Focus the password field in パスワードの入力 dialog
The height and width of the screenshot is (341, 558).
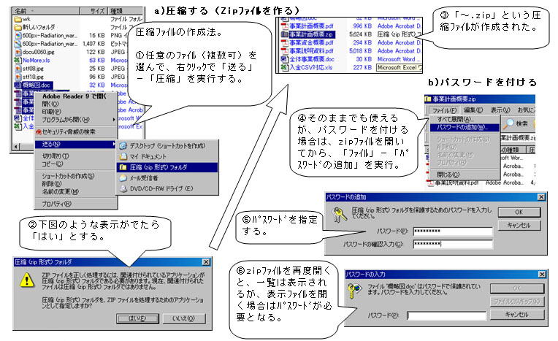coord(446,315)
